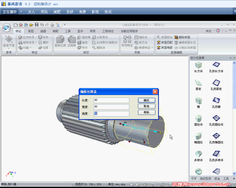236x188 pixels.
Task: Pick the 孔类键 hole key element
Action: (216, 103)
